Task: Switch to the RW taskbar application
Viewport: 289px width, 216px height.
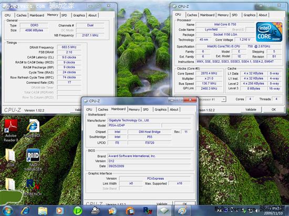Action: pos(148,211)
